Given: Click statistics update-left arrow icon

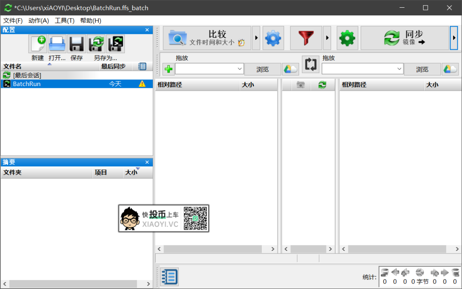Looking at the screenshot, I should [x=395, y=272].
